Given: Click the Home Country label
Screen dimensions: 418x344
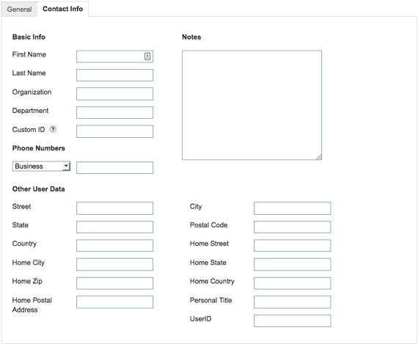Looking at the screenshot, I should [x=212, y=282].
